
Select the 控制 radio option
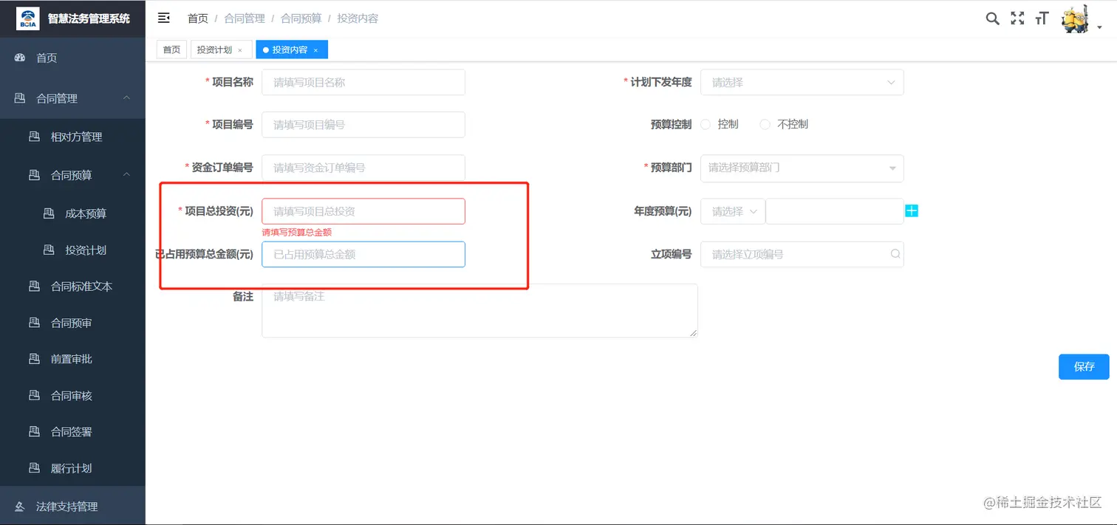click(x=705, y=124)
